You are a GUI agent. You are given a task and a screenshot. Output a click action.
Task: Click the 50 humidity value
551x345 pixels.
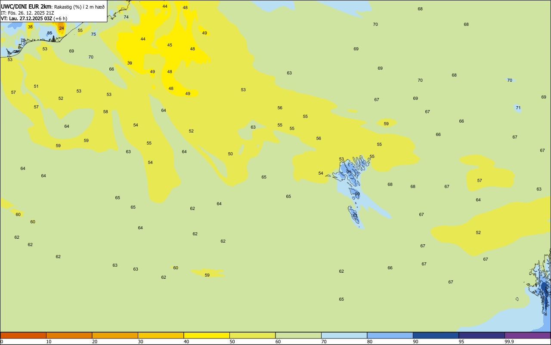(x=230, y=154)
